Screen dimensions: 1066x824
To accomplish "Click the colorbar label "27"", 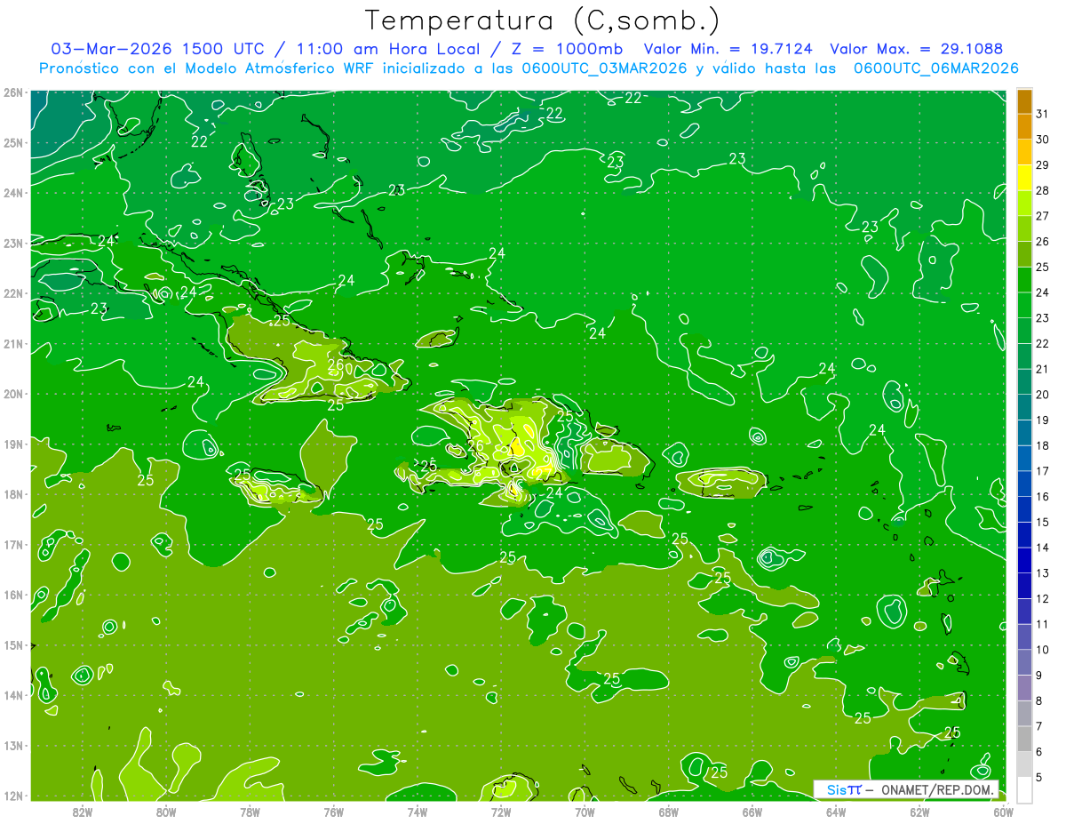I will (1041, 216).
